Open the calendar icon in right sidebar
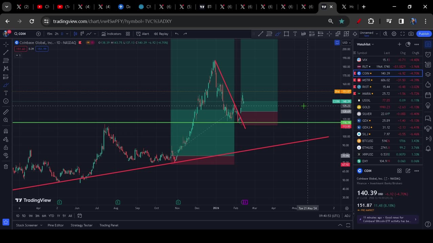 click(428, 95)
